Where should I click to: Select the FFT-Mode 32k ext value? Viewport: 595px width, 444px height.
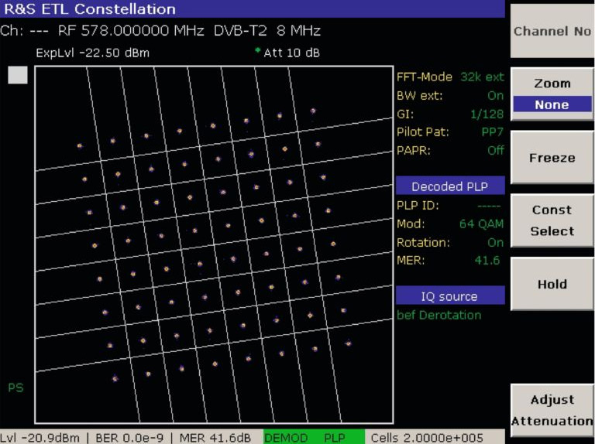(482, 77)
